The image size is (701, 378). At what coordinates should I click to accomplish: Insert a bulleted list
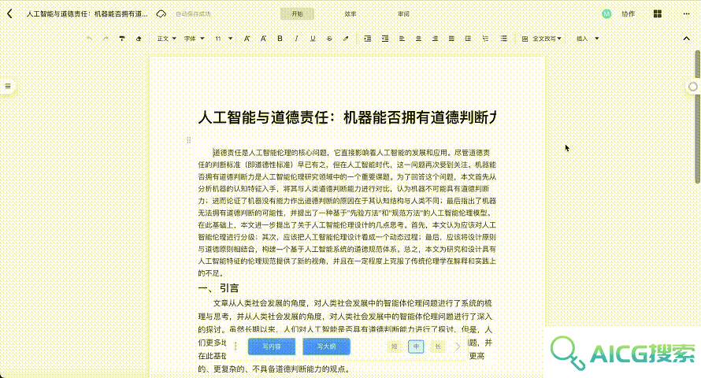pos(504,39)
